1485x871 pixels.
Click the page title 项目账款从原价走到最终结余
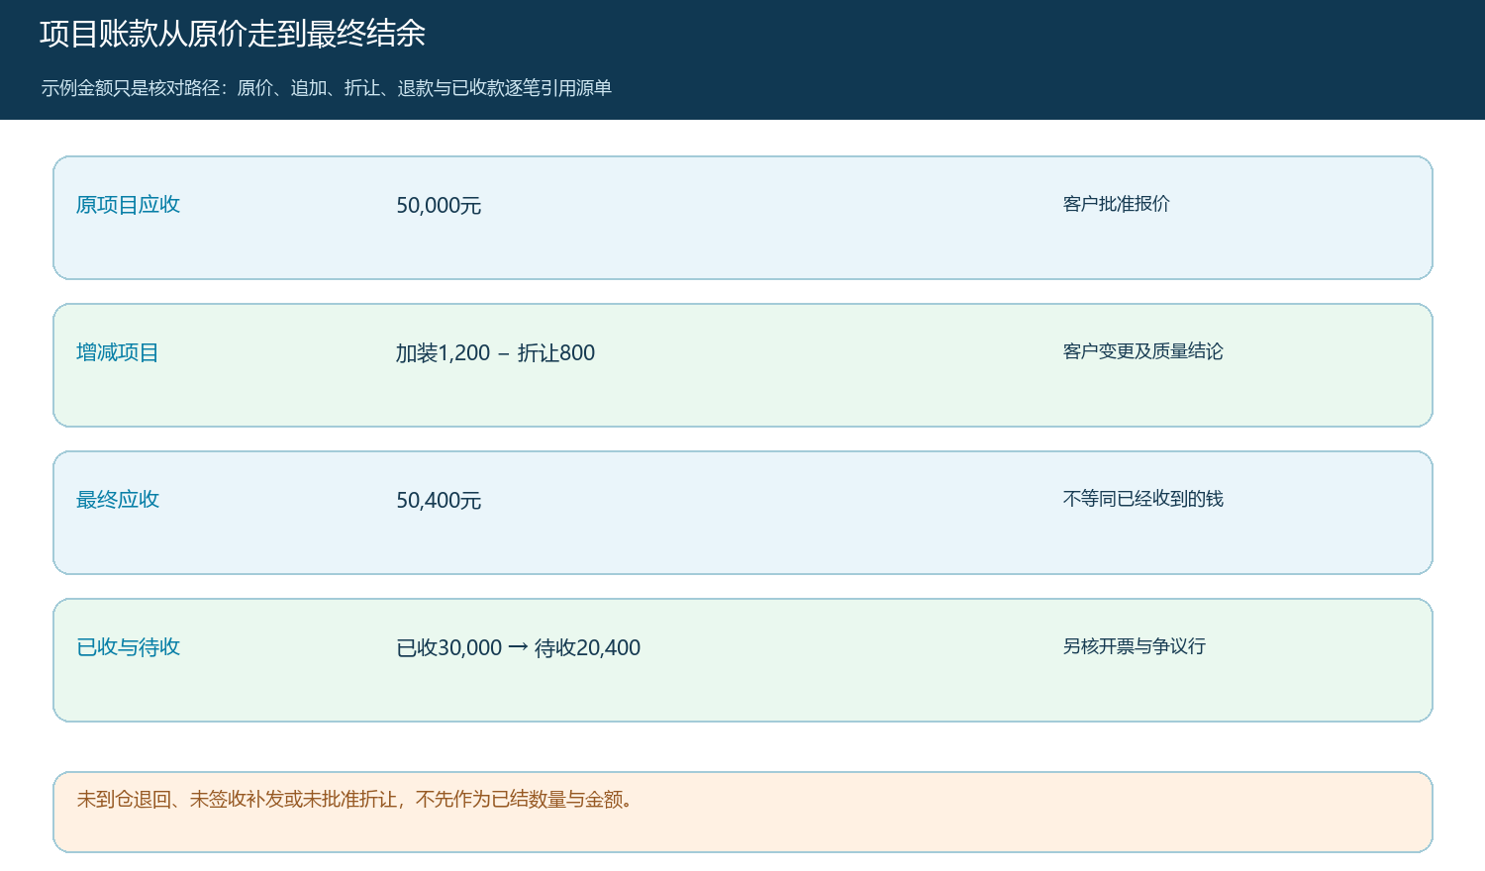pyautogui.click(x=233, y=34)
